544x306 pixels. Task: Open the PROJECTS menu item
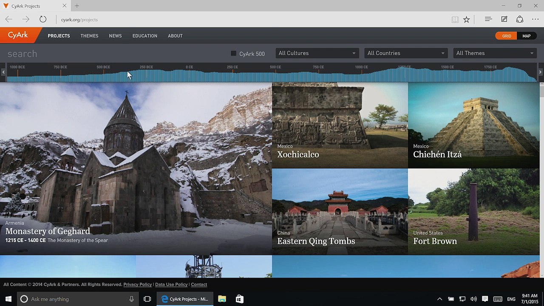59,36
